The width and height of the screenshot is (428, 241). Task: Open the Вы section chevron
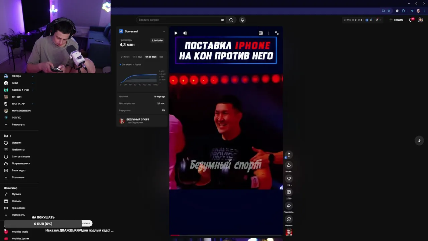click(10, 136)
